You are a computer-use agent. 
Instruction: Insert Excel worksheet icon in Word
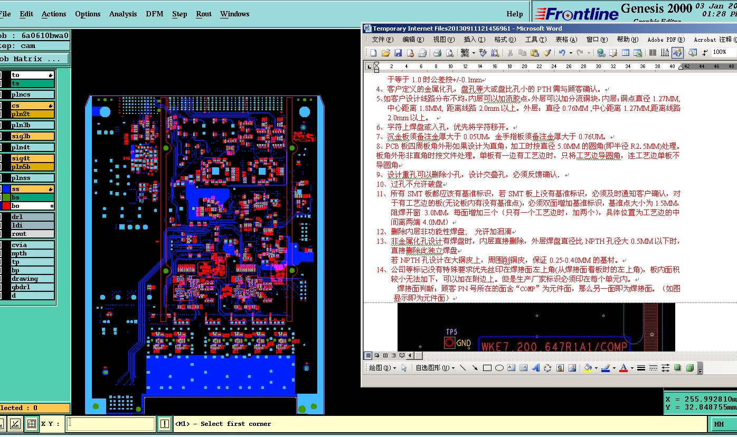pos(637,52)
